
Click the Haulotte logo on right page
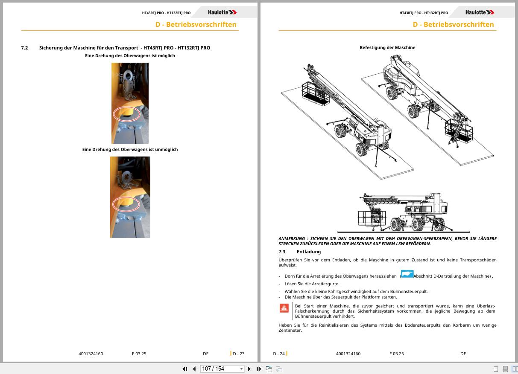click(480, 12)
